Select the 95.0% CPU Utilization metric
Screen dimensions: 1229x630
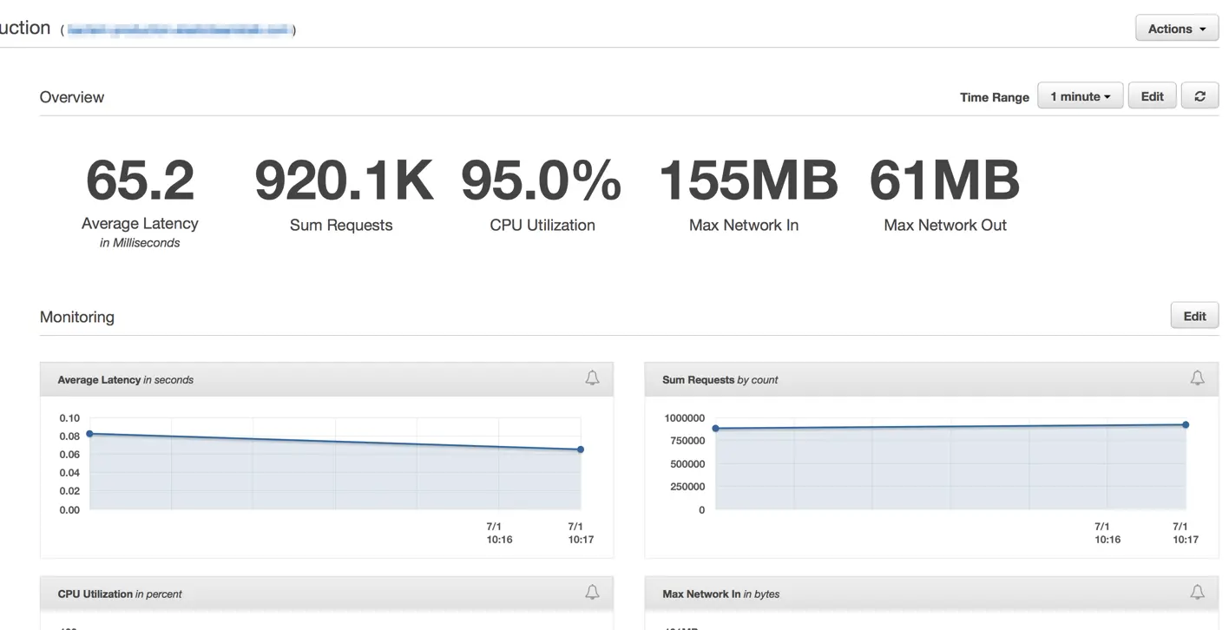(x=542, y=195)
